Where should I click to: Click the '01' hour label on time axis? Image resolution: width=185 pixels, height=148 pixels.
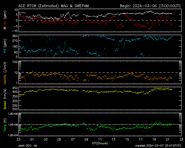(32, 139)
